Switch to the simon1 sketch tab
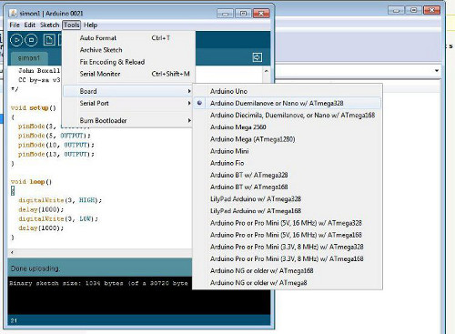455x334 pixels. [x=28, y=57]
